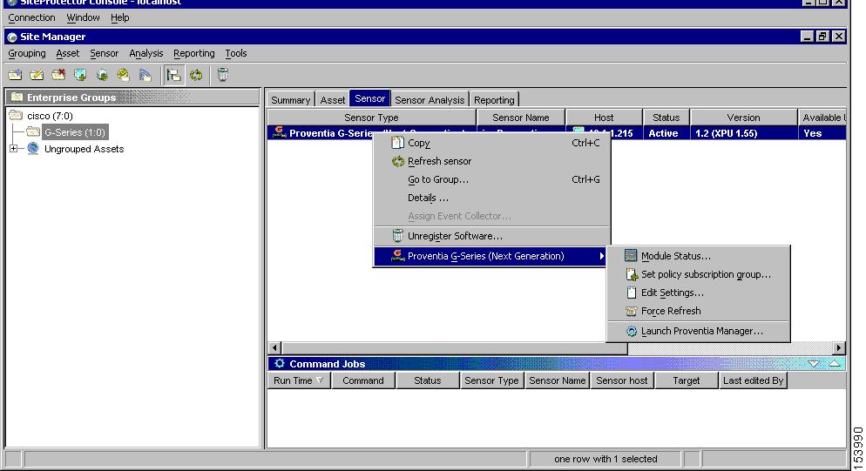Image resolution: width=866 pixels, height=471 pixels.
Task: Switch to the Reporting tab
Action: 494,100
